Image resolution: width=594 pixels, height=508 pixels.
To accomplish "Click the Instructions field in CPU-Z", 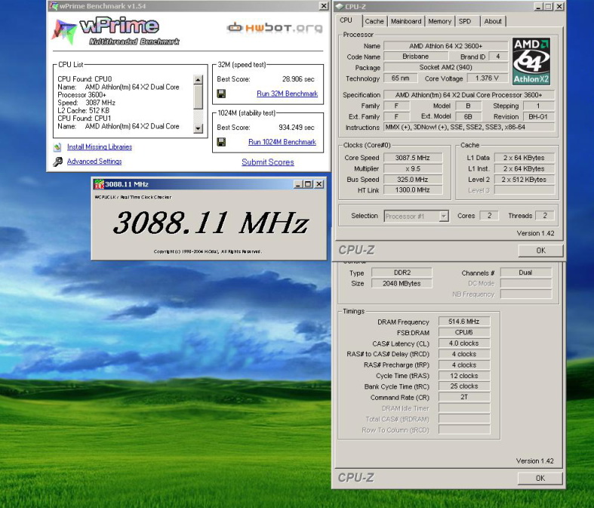I will point(469,128).
